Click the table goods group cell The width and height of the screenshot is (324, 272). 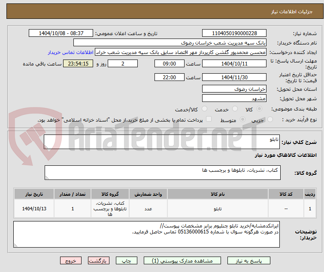coord(110,209)
